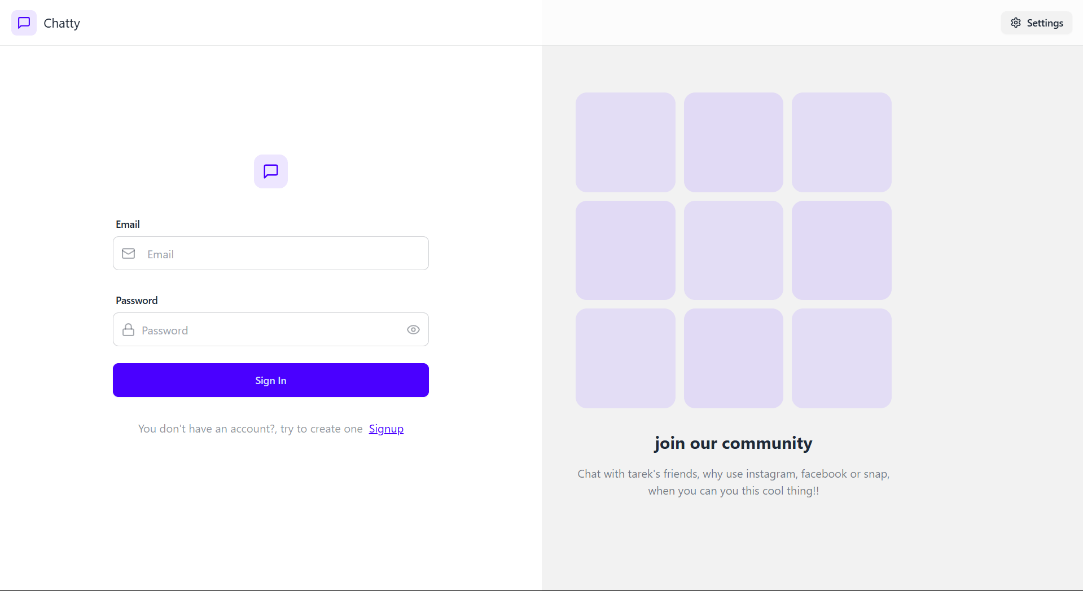Click the Chatty speech bubble logo
Image resolution: width=1083 pixels, height=591 pixels.
click(x=23, y=23)
